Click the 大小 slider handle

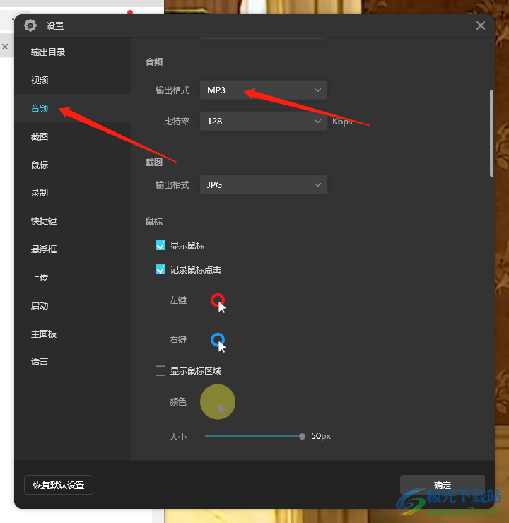coord(302,436)
